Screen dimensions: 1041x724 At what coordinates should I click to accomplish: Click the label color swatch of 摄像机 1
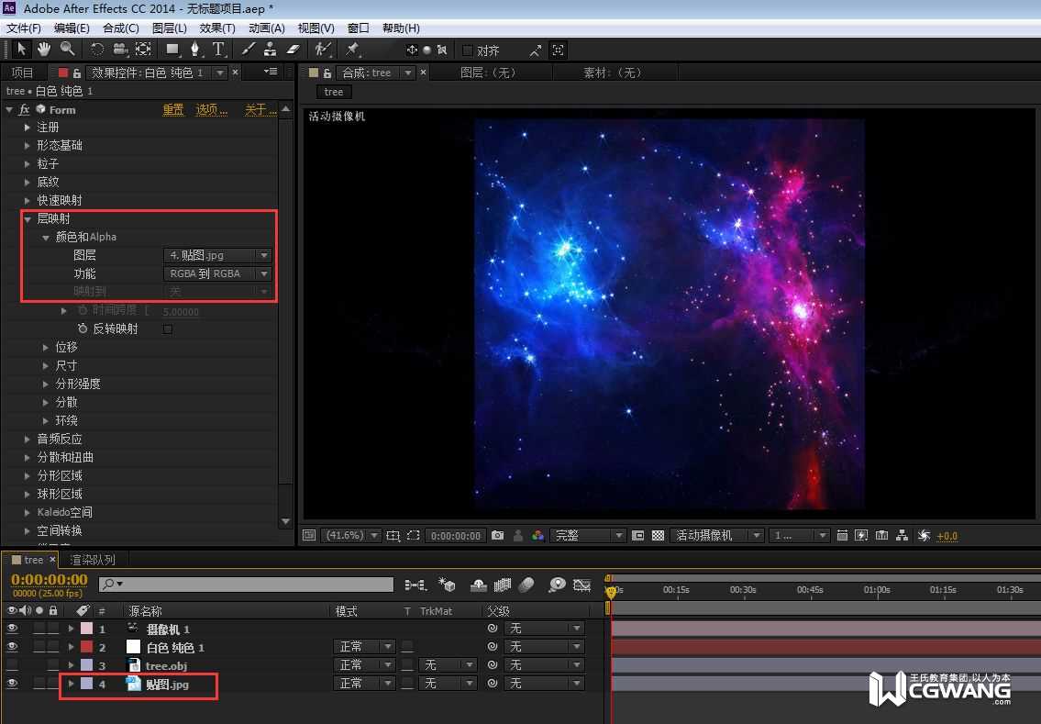coord(86,629)
